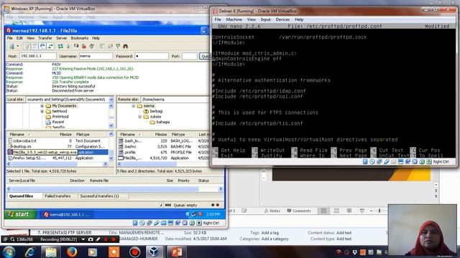The image size is (460, 258).
Task: Toggle message log display in FileZilla toolbar
Action: click(27, 46)
